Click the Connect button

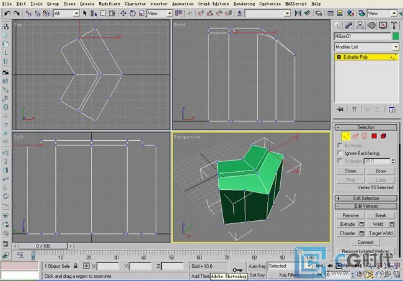point(365,242)
